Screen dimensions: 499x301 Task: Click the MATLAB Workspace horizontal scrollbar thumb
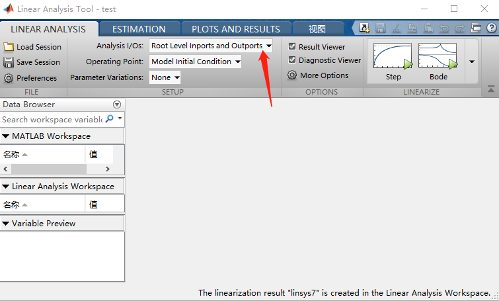point(49,169)
